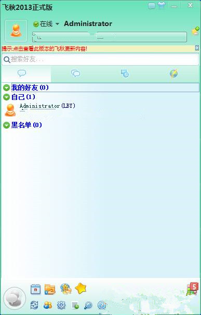The height and width of the screenshot is (315, 201).
Task: Click the Administrator user name header
Action: [88, 24]
